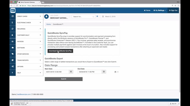This screenshot has width=190, height=106.
Task: Click the Invoices inbox icon
Action: [x=12, y=41]
